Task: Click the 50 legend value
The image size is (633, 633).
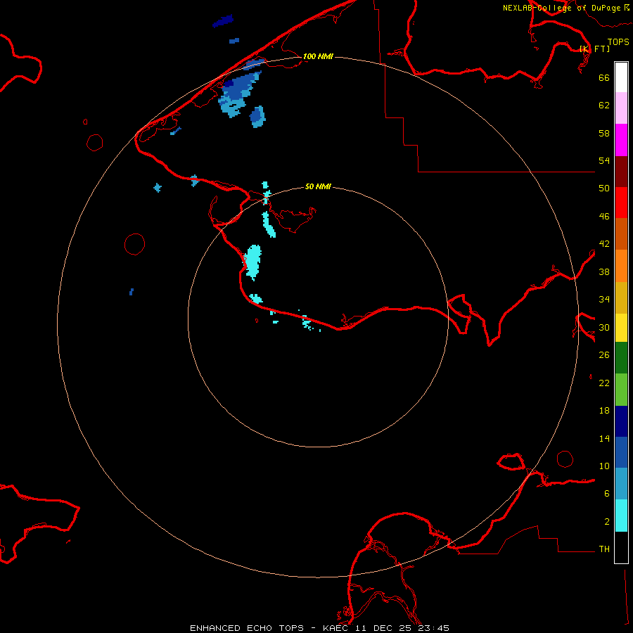Action: point(604,188)
